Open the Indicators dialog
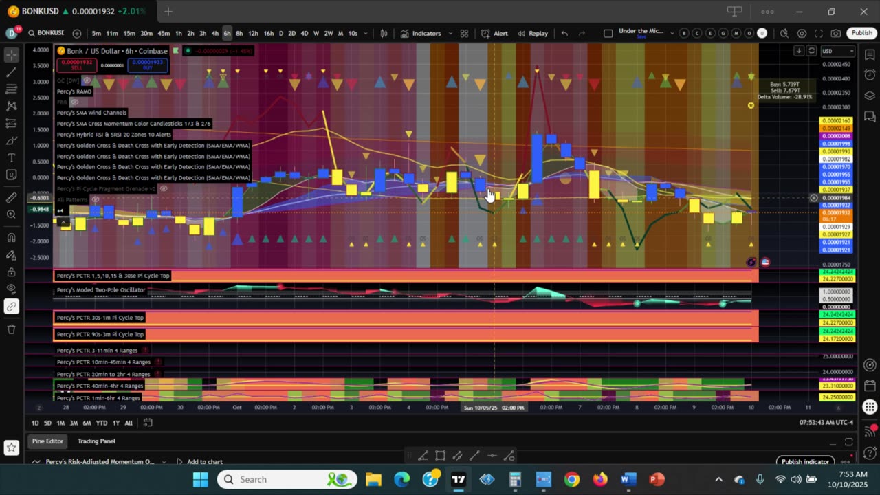The image size is (880, 495). point(421,33)
